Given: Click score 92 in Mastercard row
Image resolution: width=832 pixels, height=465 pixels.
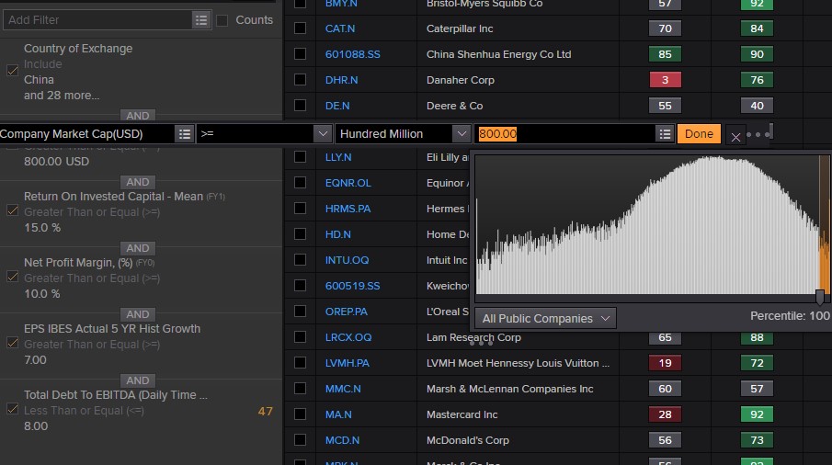Looking at the screenshot, I should tap(757, 414).
